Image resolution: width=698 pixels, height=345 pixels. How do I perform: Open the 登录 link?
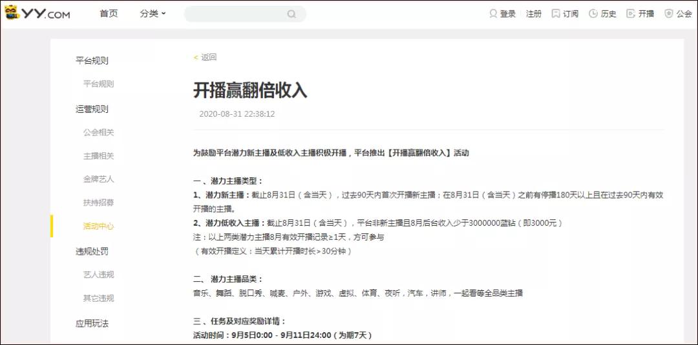click(x=507, y=14)
